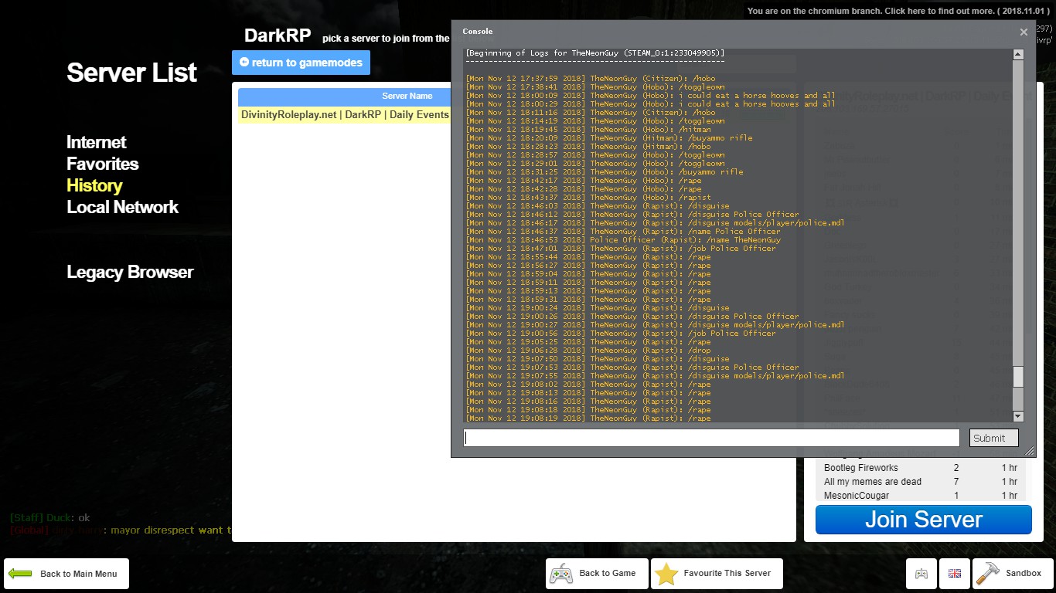Click the Favourite This Server label

click(x=727, y=573)
